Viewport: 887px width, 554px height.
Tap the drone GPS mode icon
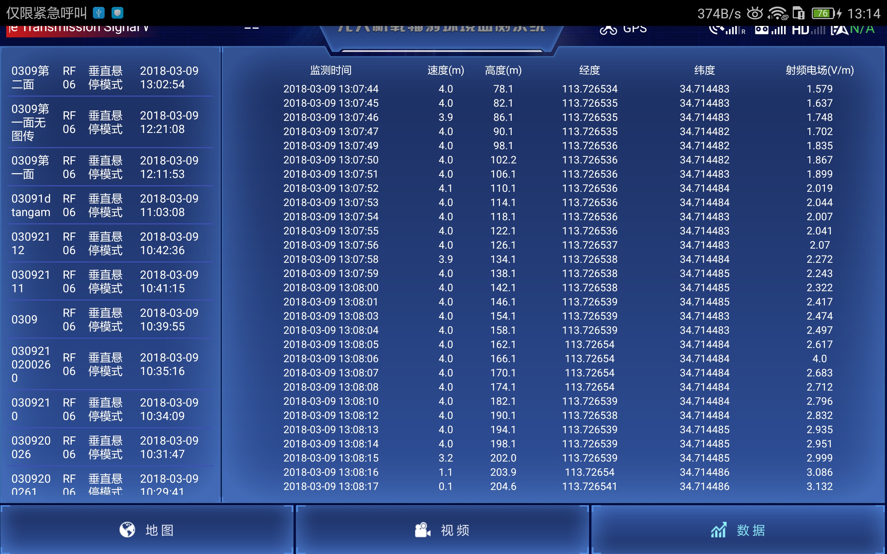pyautogui.click(x=608, y=30)
